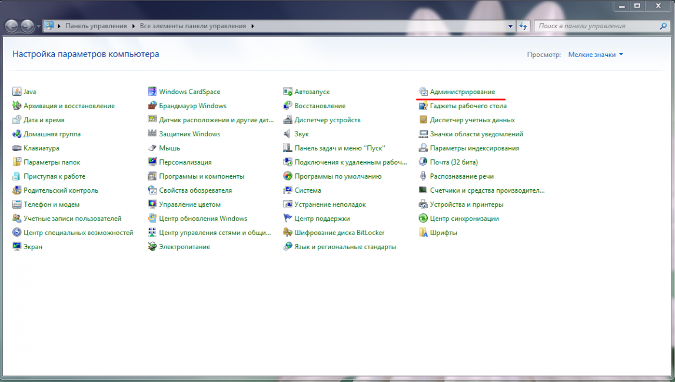Click the Защитник Windows icon

[152, 134]
